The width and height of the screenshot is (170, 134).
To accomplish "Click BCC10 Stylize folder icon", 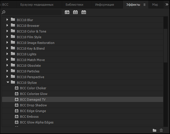I will [x=13, y=82].
